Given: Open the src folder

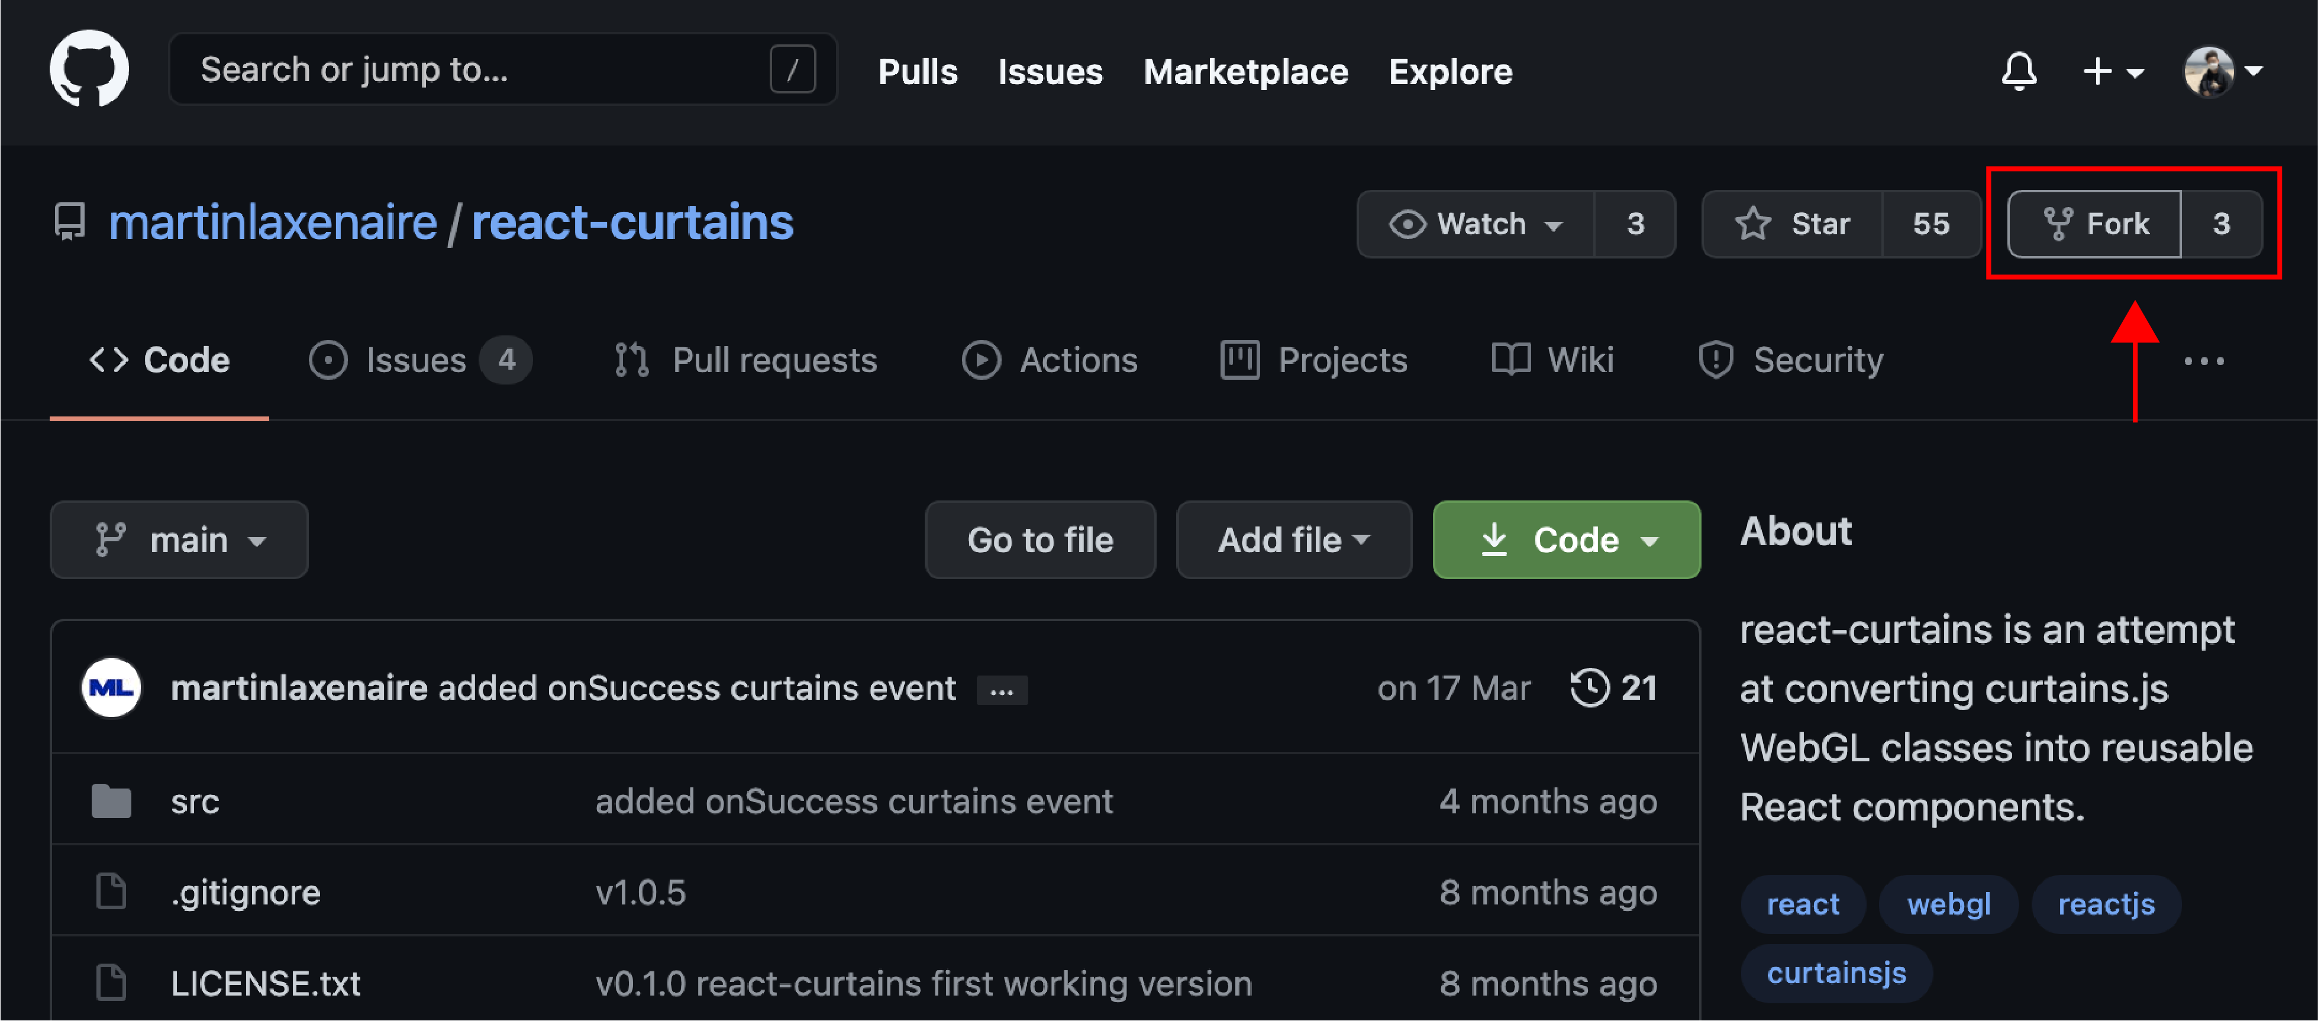Looking at the screenshot, I should (x=195, y=802).
